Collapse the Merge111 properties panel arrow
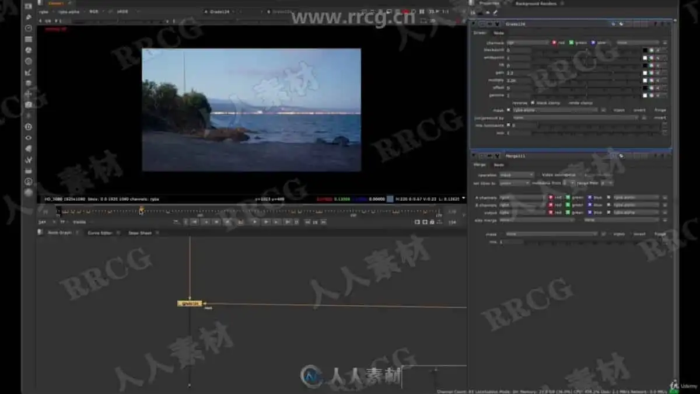The height and width of the screenshot is (394, 700). pos(474,156)
